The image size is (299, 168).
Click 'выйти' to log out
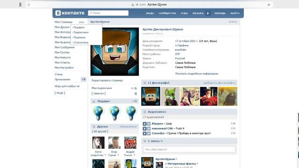coord(235,13)
